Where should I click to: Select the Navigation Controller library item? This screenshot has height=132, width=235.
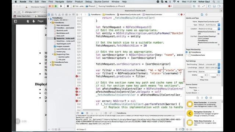click(x=203, y=113)
